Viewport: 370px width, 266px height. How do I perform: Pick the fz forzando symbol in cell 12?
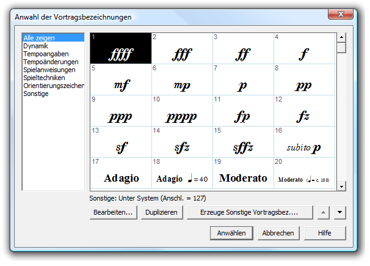click(303, 111)
